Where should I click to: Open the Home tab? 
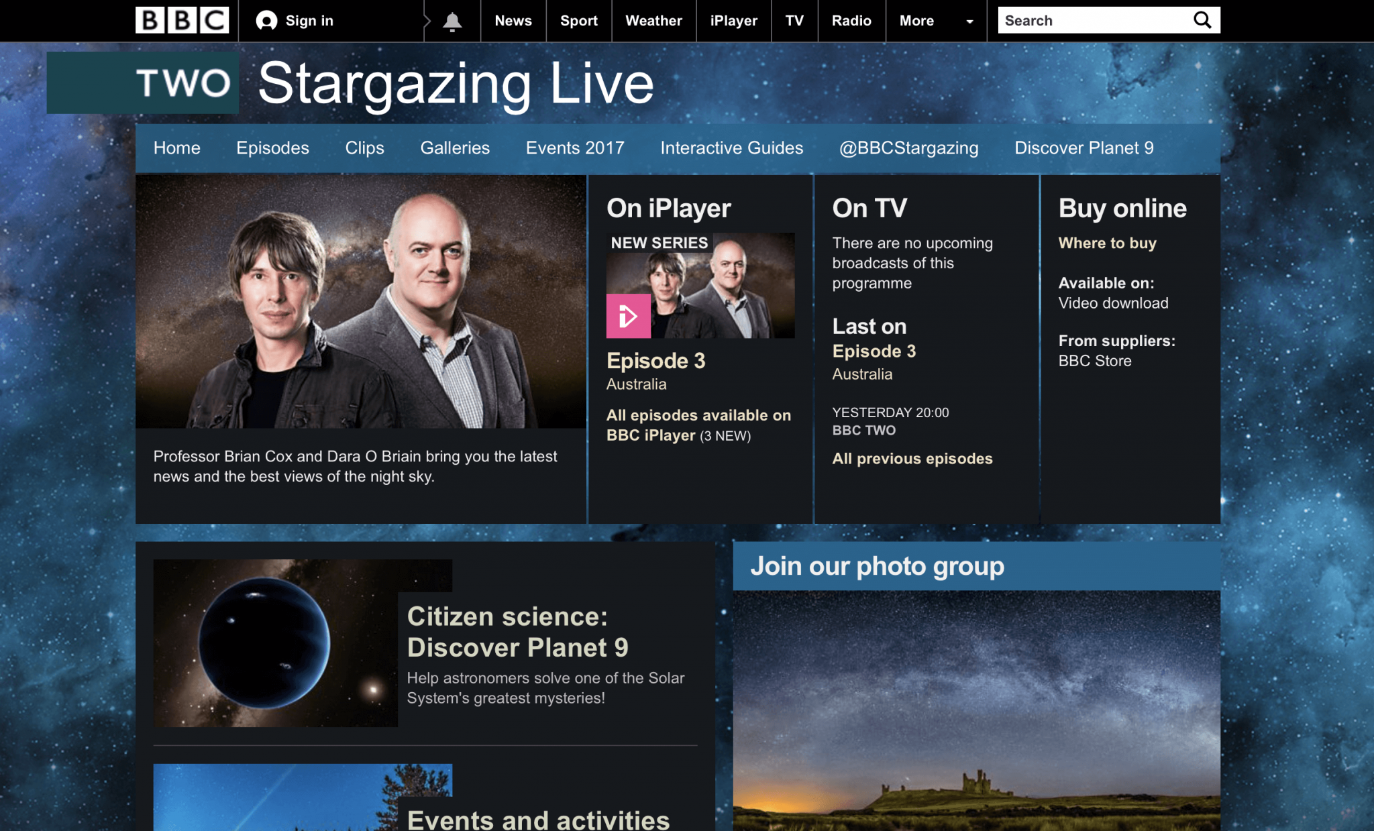177,148
